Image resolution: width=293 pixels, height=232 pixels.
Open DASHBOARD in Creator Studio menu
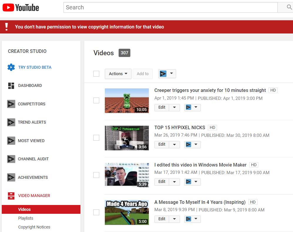point(30,86)
